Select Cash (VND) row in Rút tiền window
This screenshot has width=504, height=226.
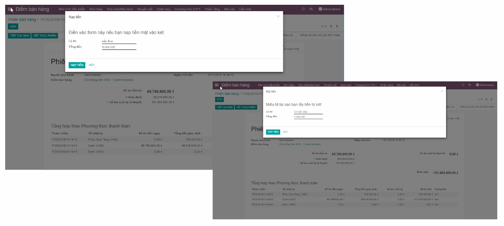tap(354, 199)
